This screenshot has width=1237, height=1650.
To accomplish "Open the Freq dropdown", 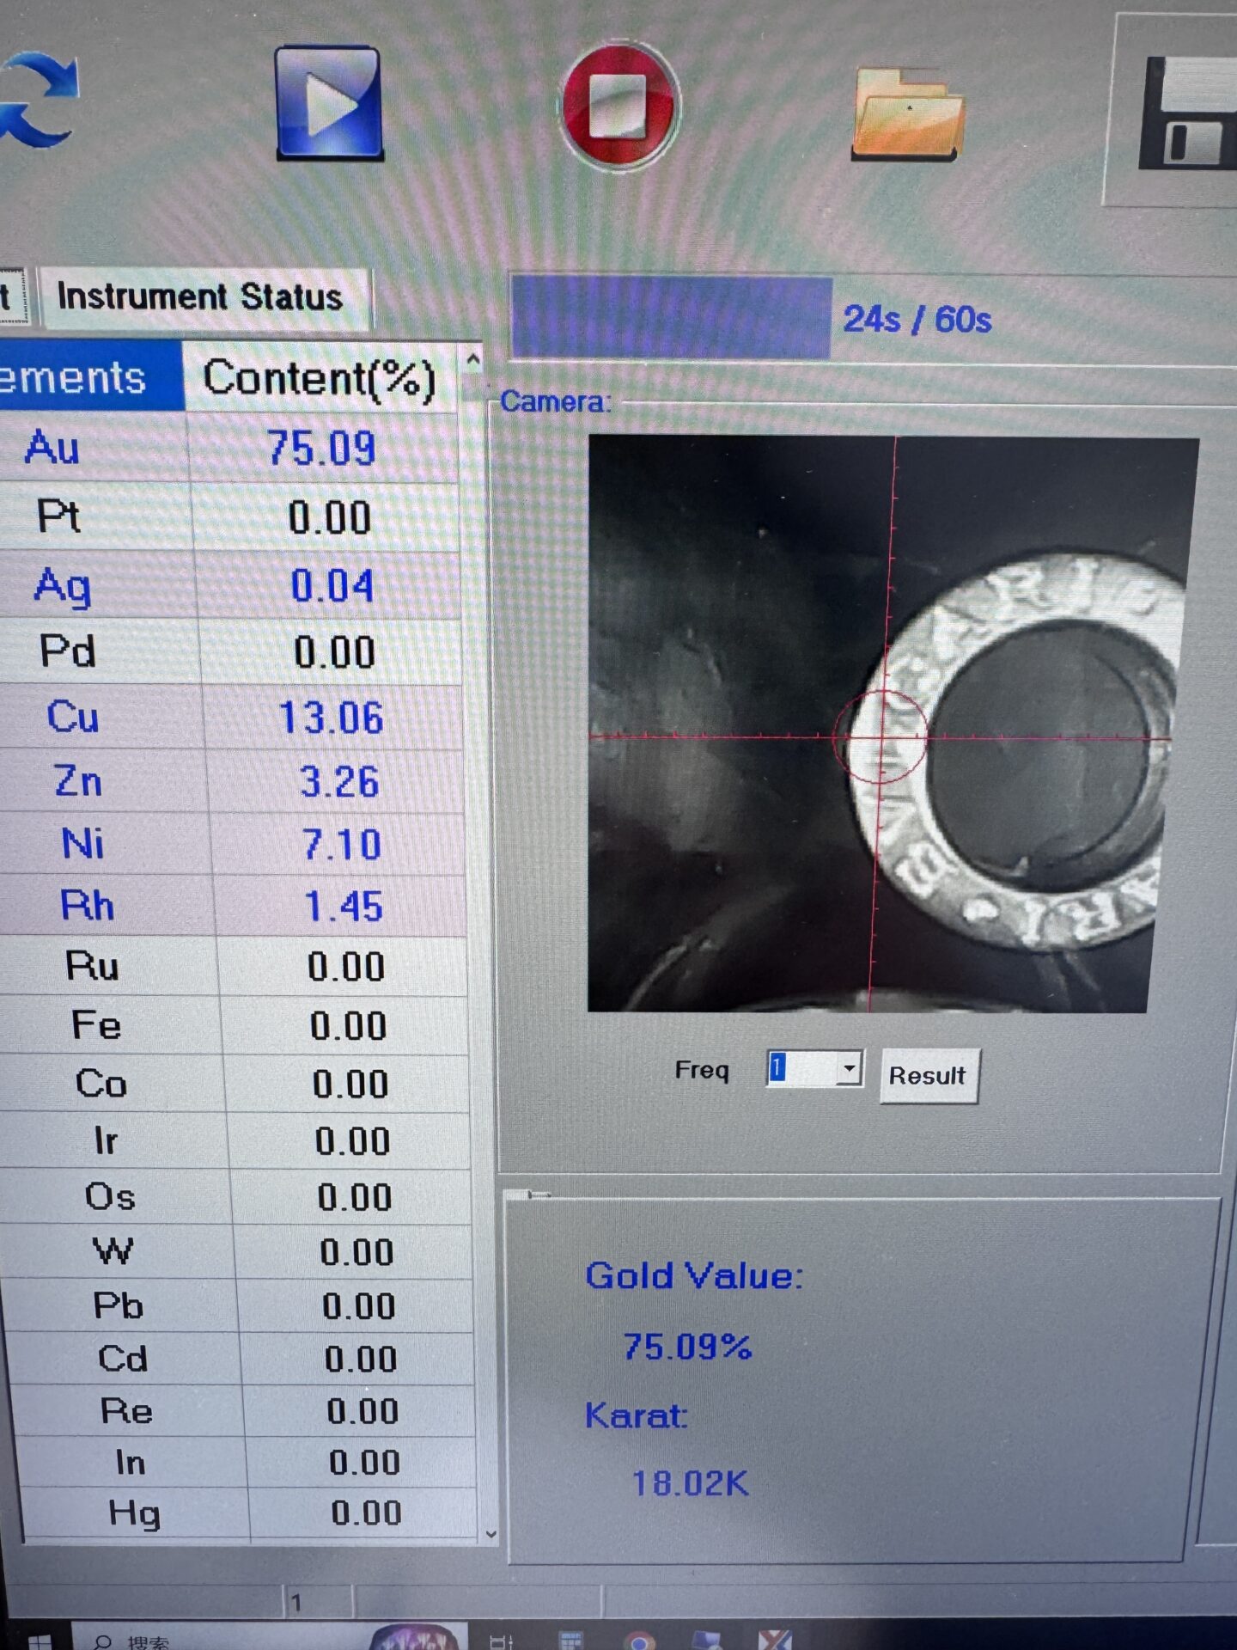I will click(x=848, y=1068).
